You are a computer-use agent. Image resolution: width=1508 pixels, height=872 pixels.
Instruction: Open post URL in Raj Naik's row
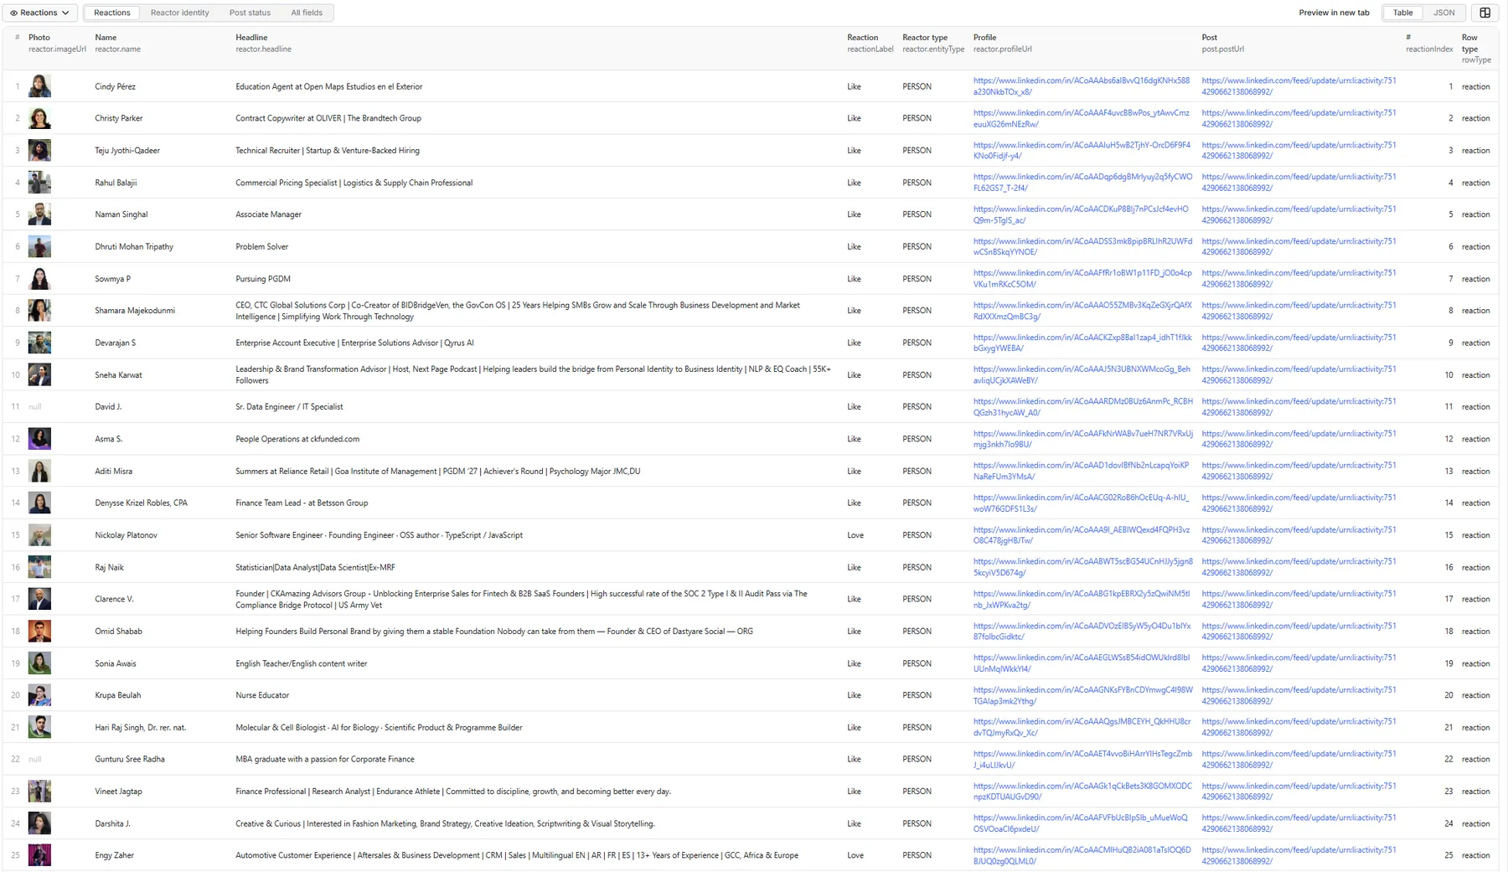coord(1299,567)
